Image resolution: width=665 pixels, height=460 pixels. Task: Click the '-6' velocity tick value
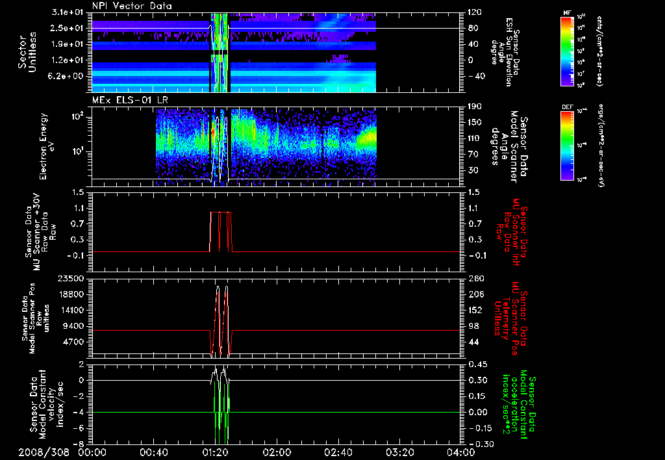pyautogui.click(x=78, y=429)
